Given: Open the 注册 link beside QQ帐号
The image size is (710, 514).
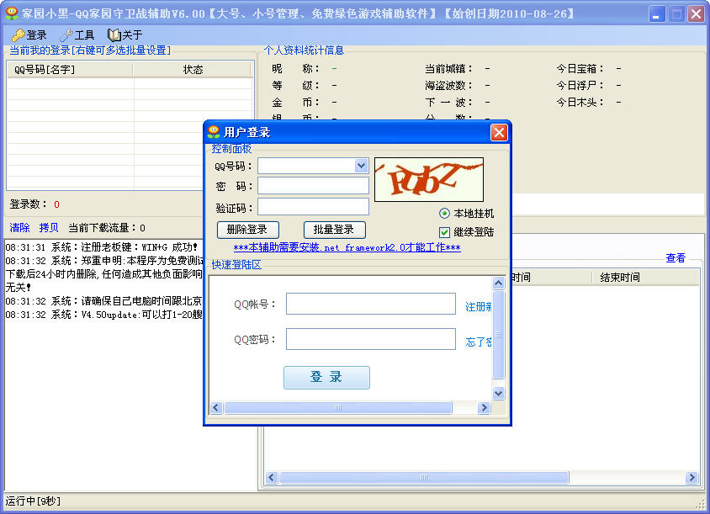Looking at the screenshot, I should pyautogui.click(x=478, y=306).
